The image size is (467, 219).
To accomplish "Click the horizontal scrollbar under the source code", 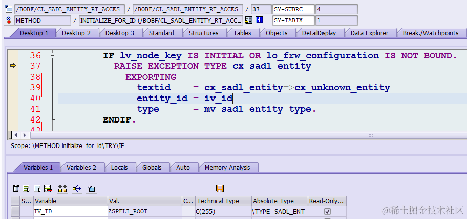I will point(247,135).
